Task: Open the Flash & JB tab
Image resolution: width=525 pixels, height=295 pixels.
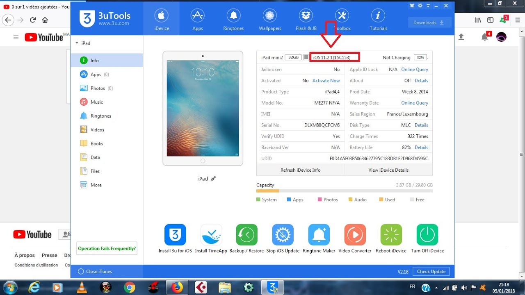Action: (306, 19)
